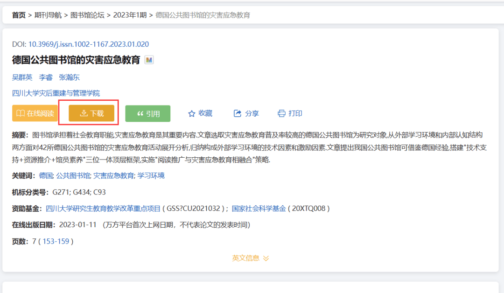Viewport: 504px width, 293px height.
Task: Expand the 英文信息 section chevron
Action: (266, 258)
